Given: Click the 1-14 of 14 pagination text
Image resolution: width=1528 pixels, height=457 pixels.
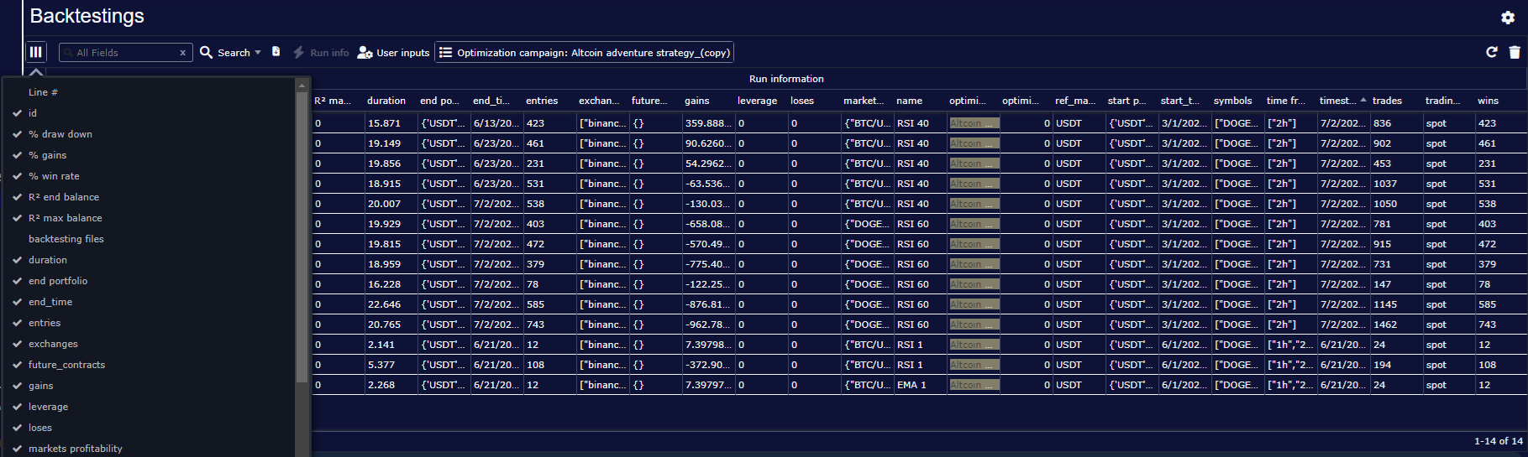Looking at the screenshot, I should (1498, 441).
